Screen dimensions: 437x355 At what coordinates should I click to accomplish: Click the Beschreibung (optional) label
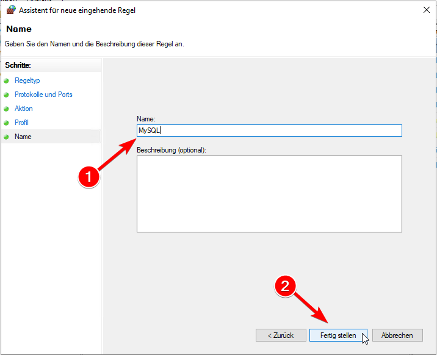coord(172,150)
